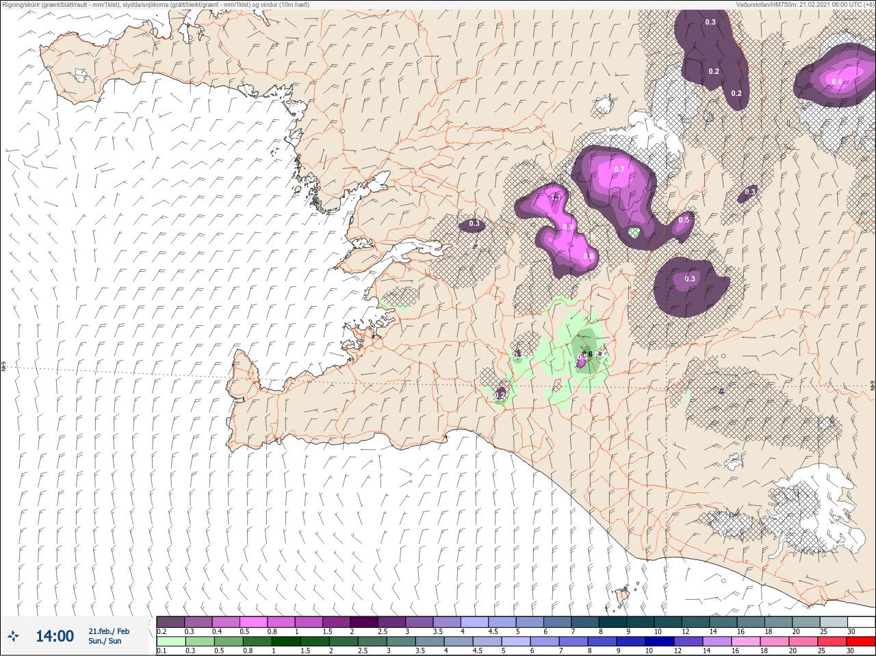Select the white 30 swatch in purple legend row
The height and width of the screenshot is (656, 876).
(x=861, y=622)
